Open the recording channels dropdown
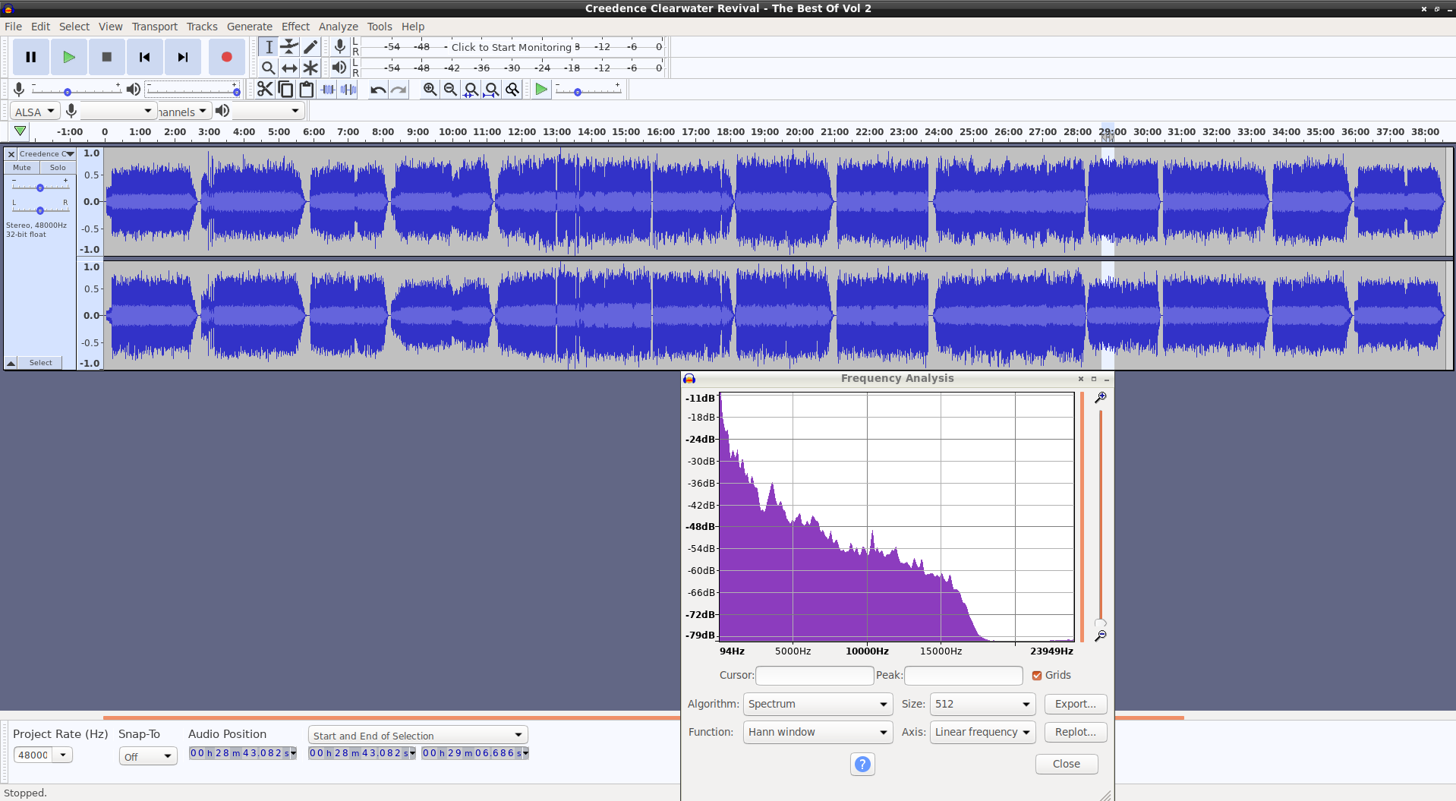Screen dimensions: 1456x801 pos(184,111)
